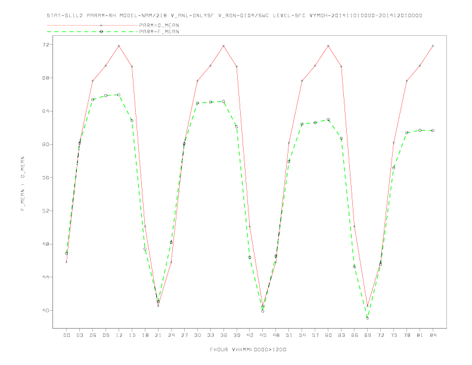
Task: Click the red O_MEAN start marker at hour 00
Action: [67, 262]
